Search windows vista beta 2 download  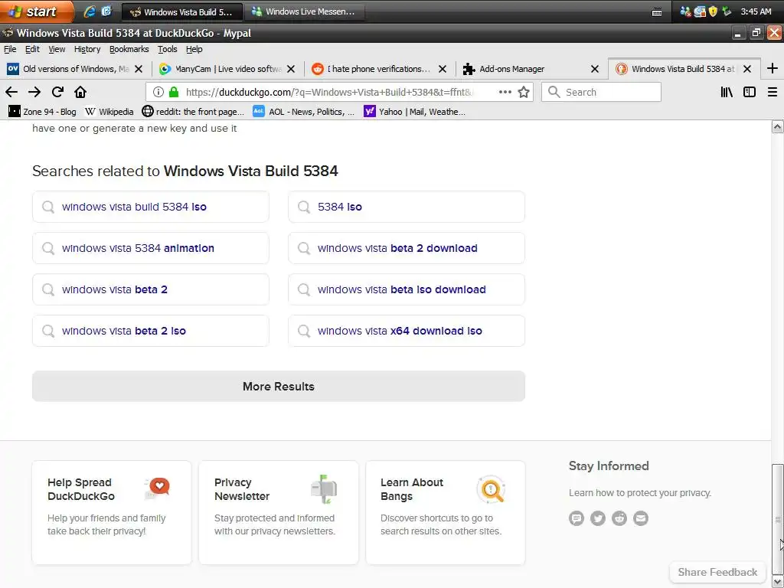pyautogui.click(x=407, y=248)
